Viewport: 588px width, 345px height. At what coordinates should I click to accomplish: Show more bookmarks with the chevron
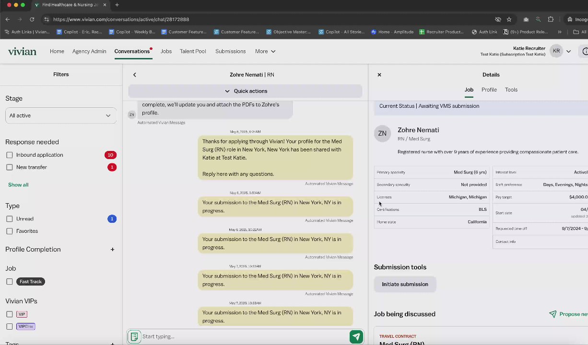[x=559, y=32]
